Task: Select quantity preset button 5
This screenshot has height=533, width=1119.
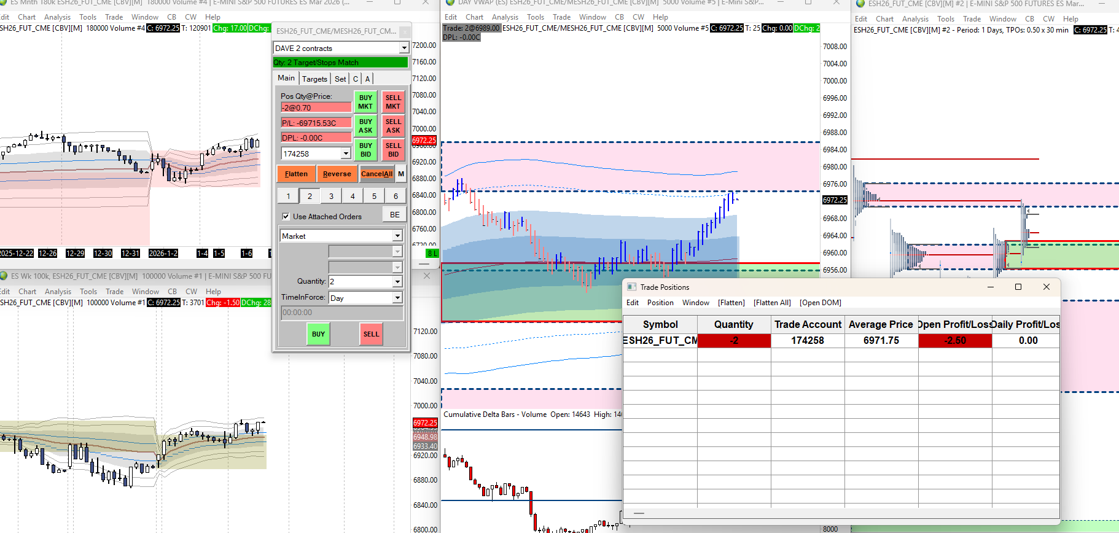Action: point(374,196)
